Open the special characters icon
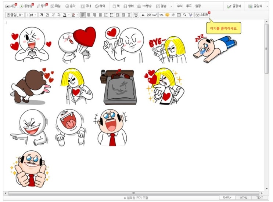Screen dimensions: 273x202 click(173, 15)
